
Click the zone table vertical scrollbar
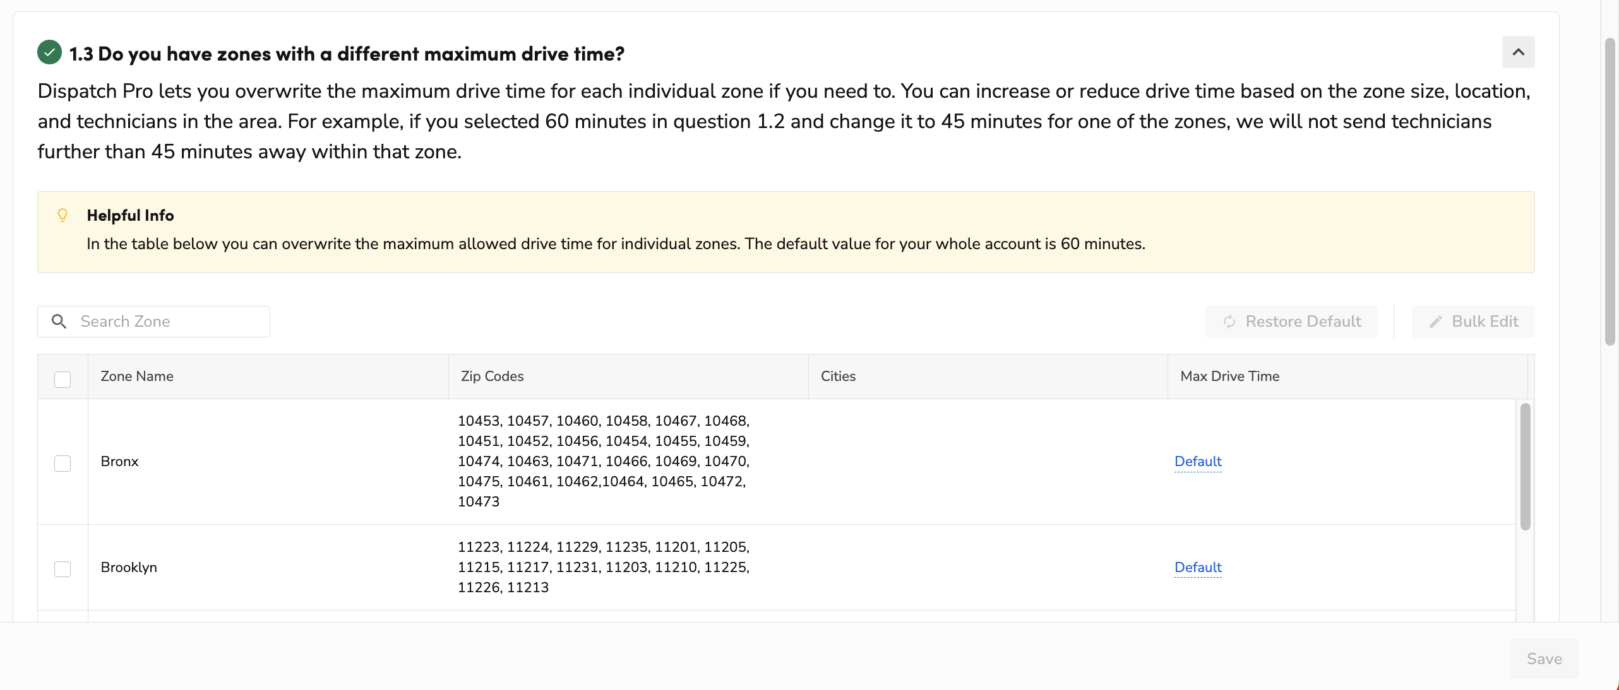point(1525,467)
